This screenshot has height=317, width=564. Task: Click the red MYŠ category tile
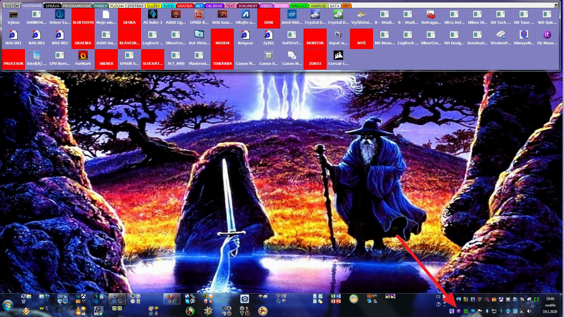(362, 39)
